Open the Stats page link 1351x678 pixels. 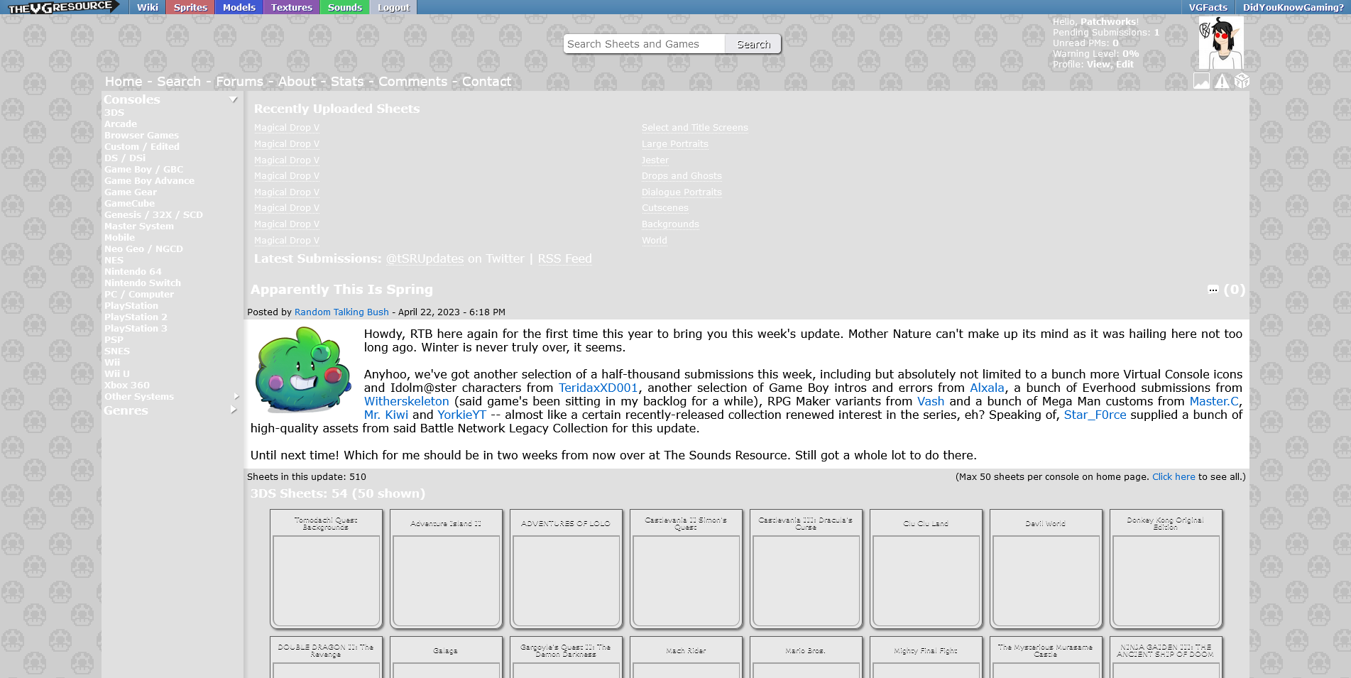[347, 82]
